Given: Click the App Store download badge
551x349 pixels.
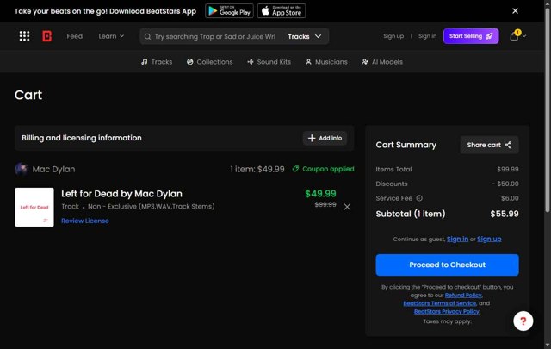Looking at the screenshot, I should click(x=282, y=11).
